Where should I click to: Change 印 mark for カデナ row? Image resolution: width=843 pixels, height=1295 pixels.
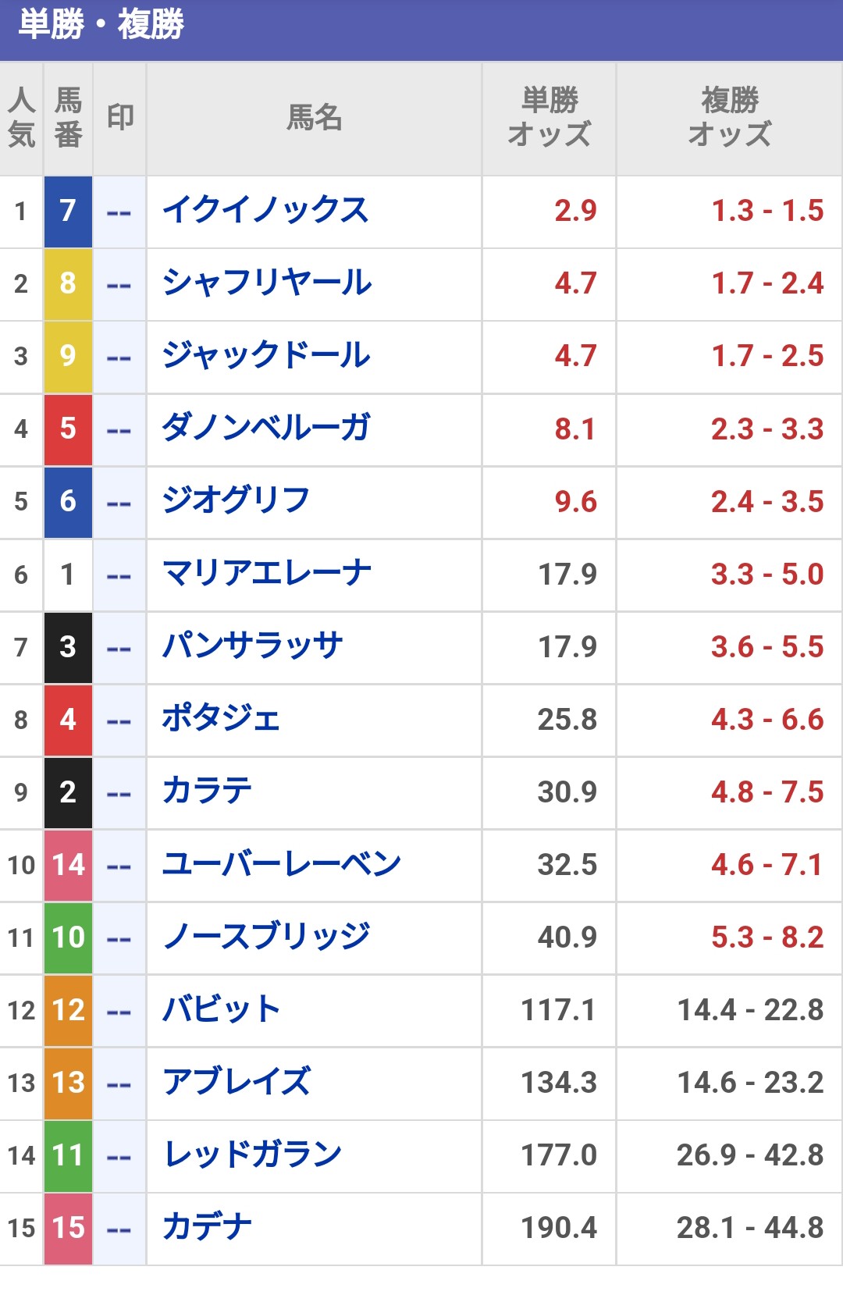[119, 1229]
